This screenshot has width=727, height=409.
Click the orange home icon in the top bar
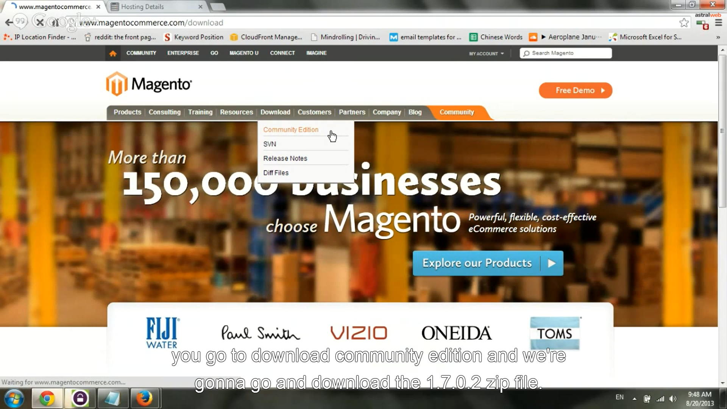(x=112, y=53)
